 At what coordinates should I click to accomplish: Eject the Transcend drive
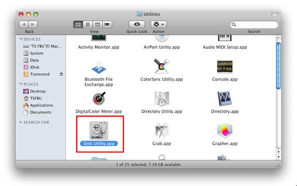[x=61, y=74]
